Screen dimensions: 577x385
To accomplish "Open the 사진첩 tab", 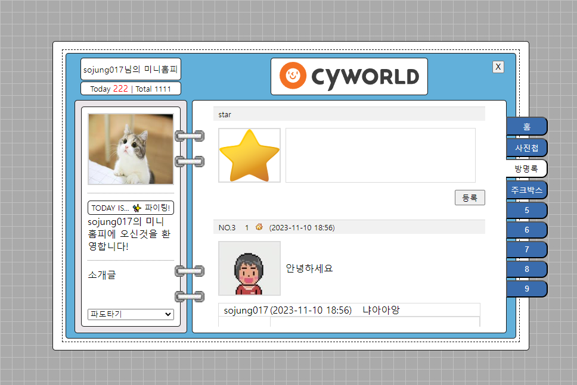I will tap(526, 148).
